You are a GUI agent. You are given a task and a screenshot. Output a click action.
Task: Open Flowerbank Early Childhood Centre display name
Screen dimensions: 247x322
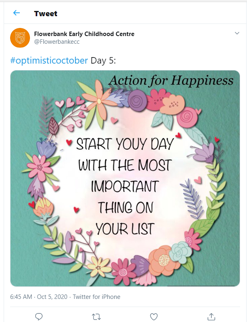click(84, 34)
